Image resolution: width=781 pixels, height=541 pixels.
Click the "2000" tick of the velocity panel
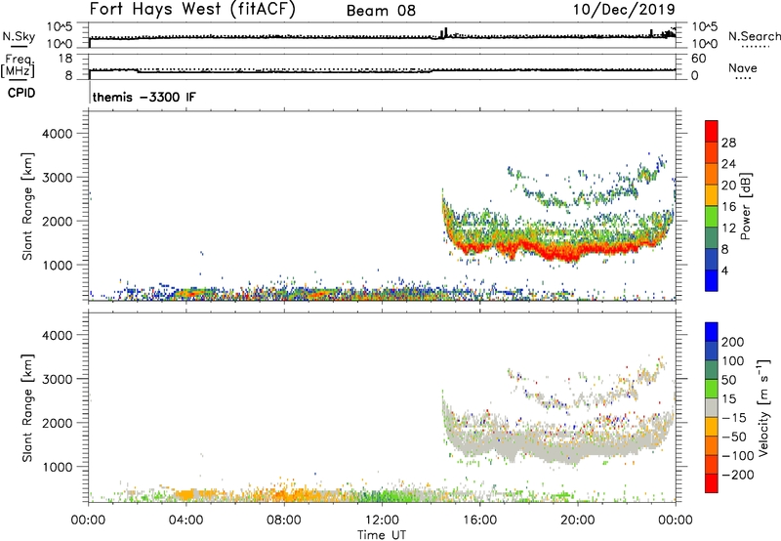coord(58,423)
